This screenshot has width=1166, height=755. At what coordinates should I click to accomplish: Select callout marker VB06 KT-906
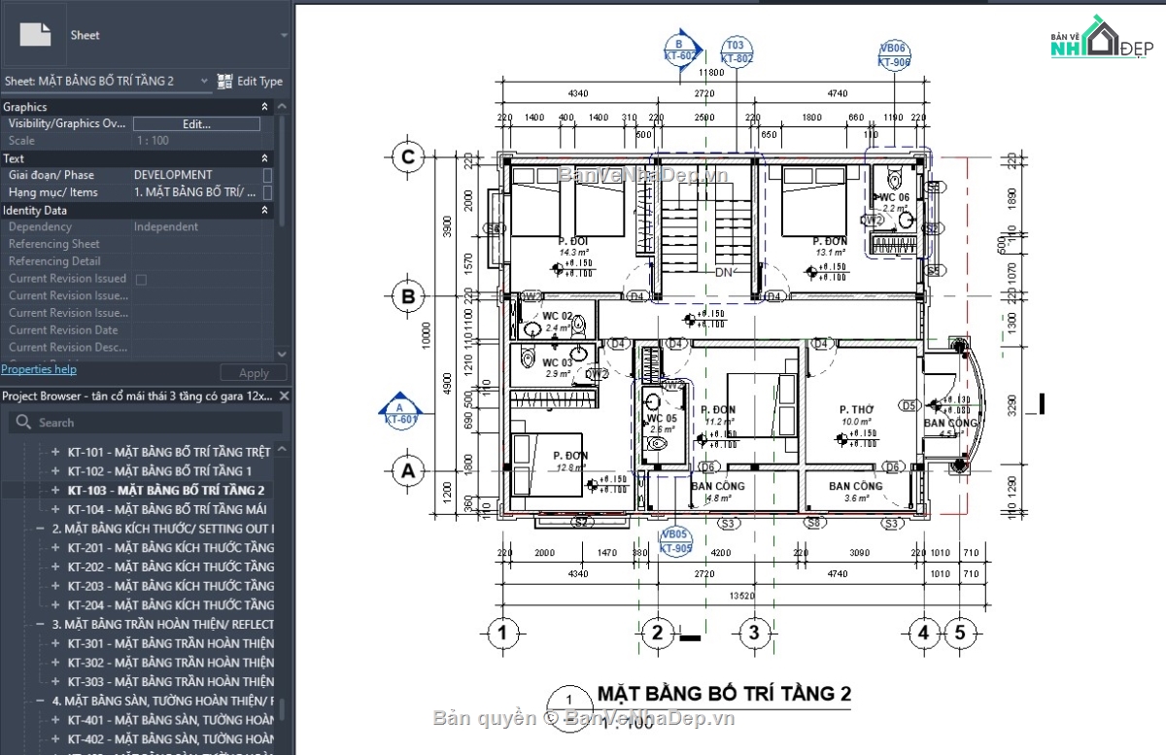(x=894, y=54)
